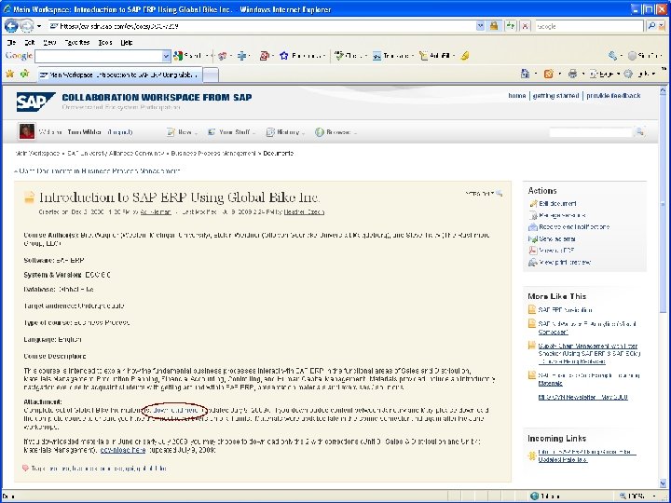
Task: Open the Favorites menu
Action: coord(77,42)
